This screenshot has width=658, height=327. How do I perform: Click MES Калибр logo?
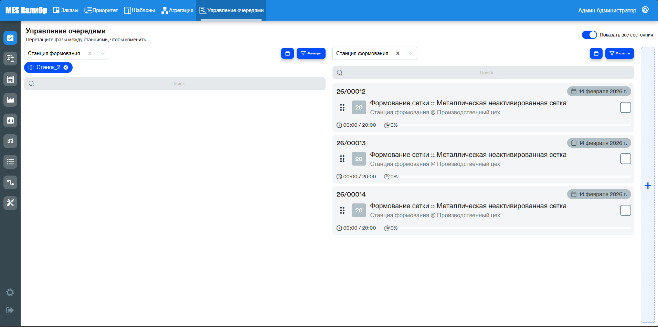26,10
